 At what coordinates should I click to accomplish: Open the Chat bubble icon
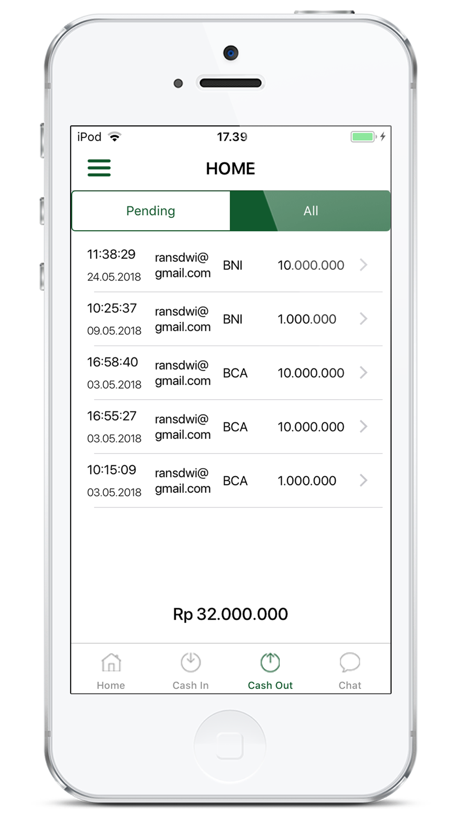(x=350, y=662)
